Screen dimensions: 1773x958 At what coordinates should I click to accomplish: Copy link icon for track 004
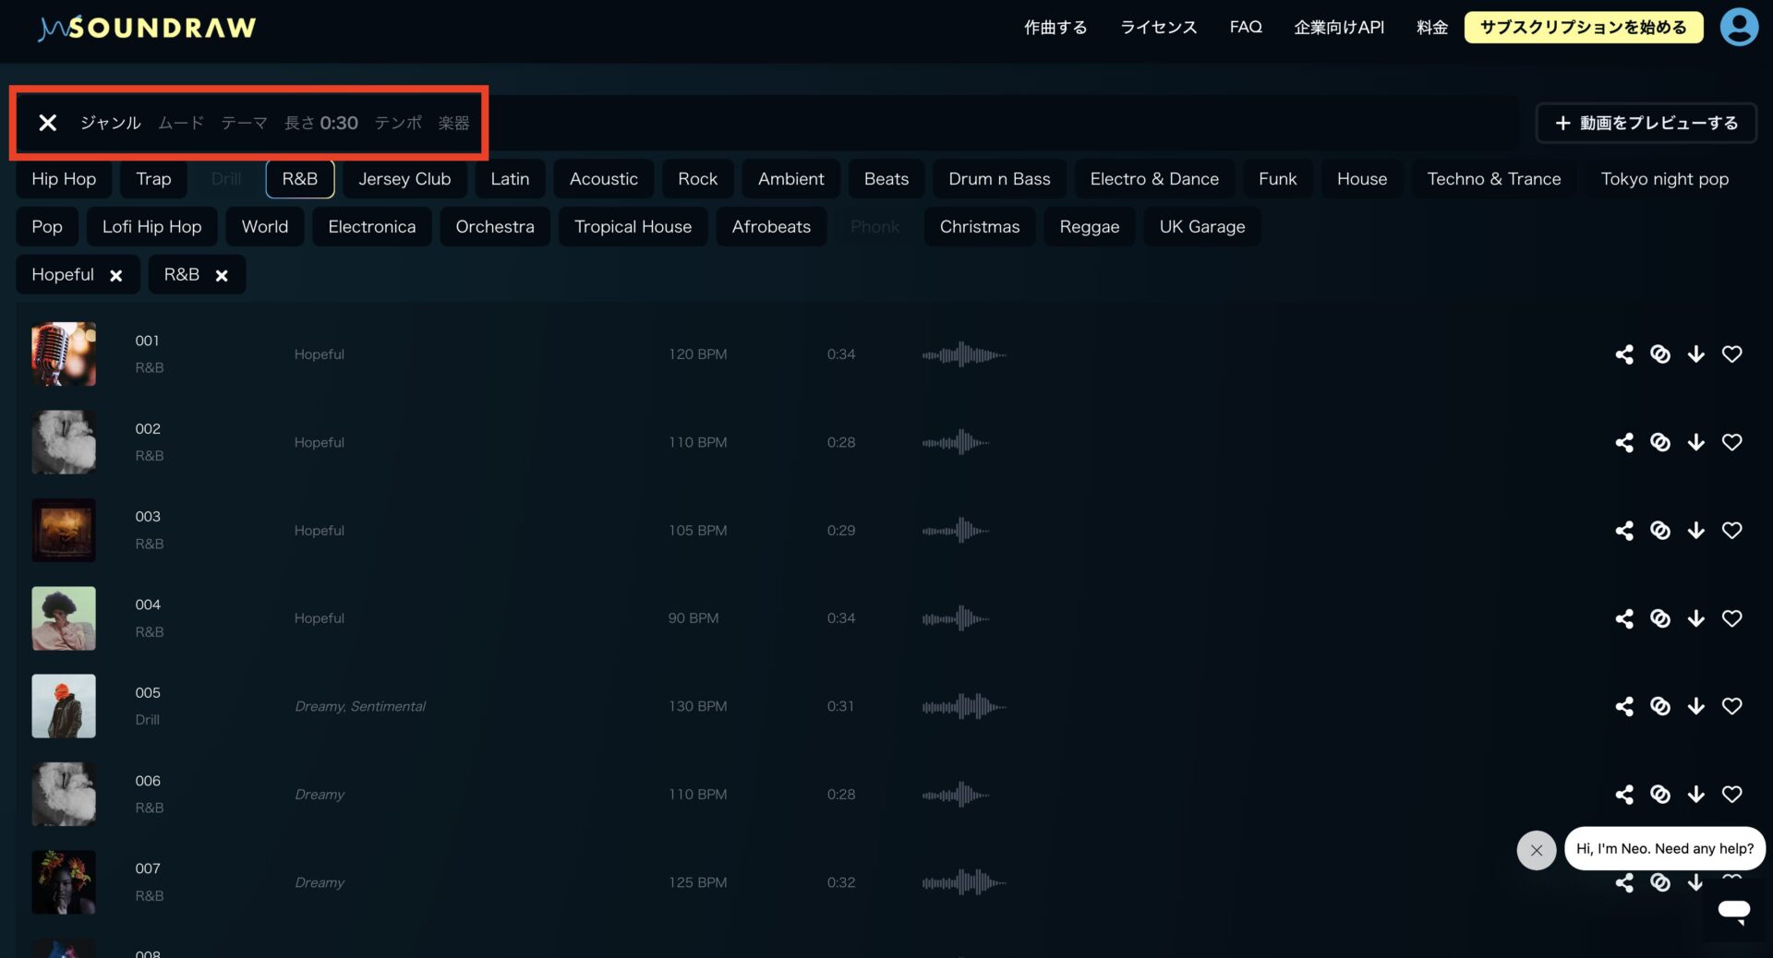[1659, 618]
